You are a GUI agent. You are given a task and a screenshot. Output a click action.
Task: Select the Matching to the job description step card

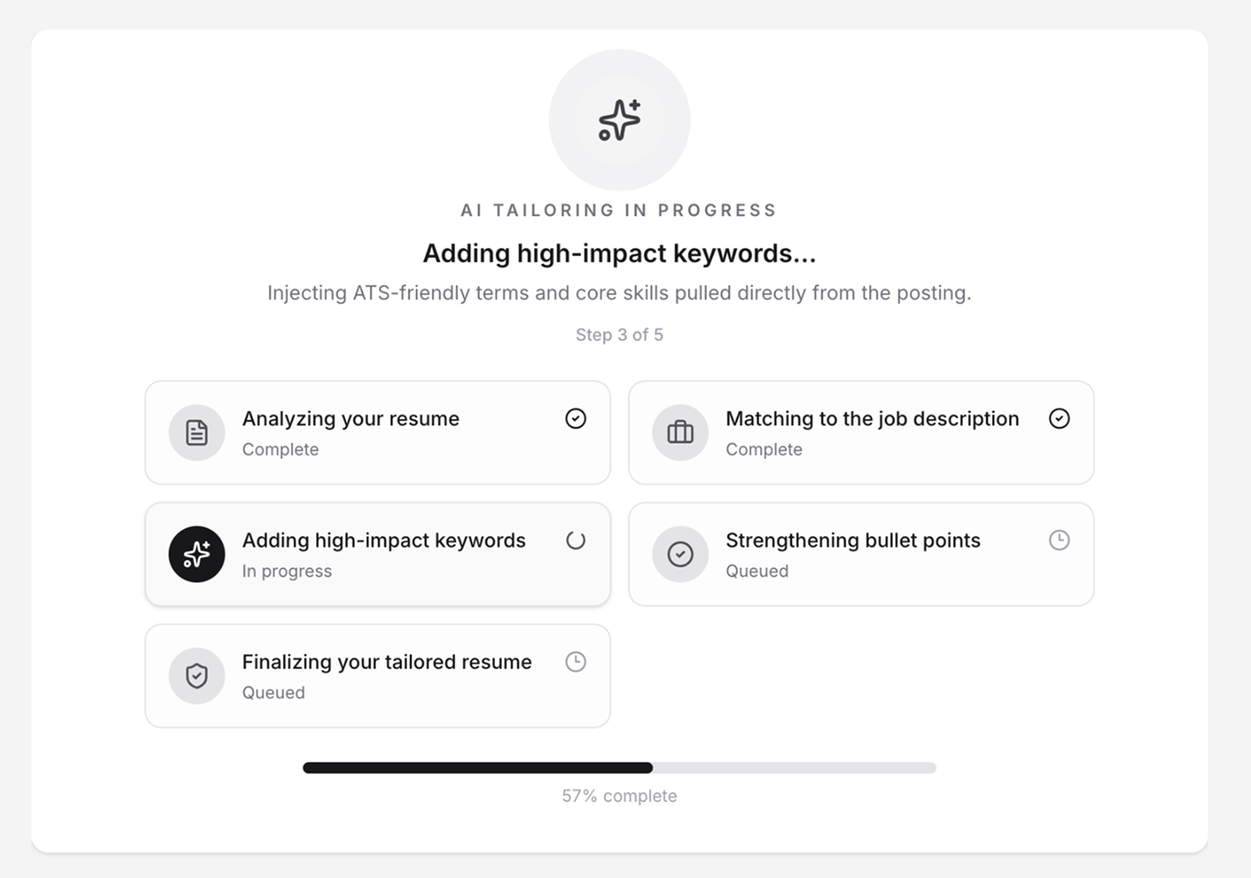[x=860, y=432]
